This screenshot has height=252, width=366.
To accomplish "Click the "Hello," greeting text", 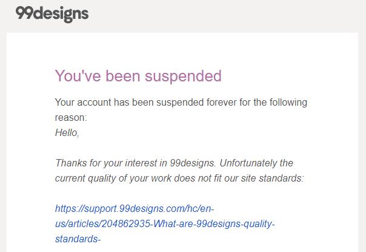I will click(67, 132).
